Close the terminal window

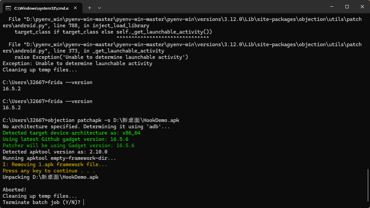tap(362, 7)
